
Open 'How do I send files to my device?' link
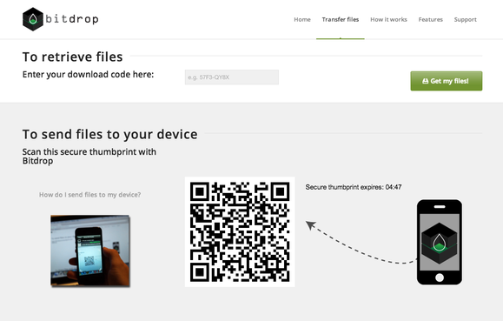(89, 195)
